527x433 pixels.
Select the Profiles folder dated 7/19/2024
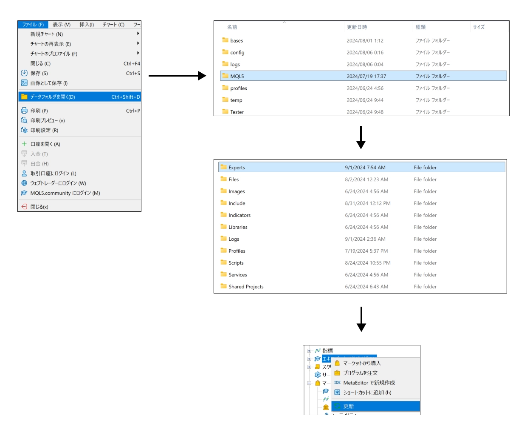[x=362, y=251]
